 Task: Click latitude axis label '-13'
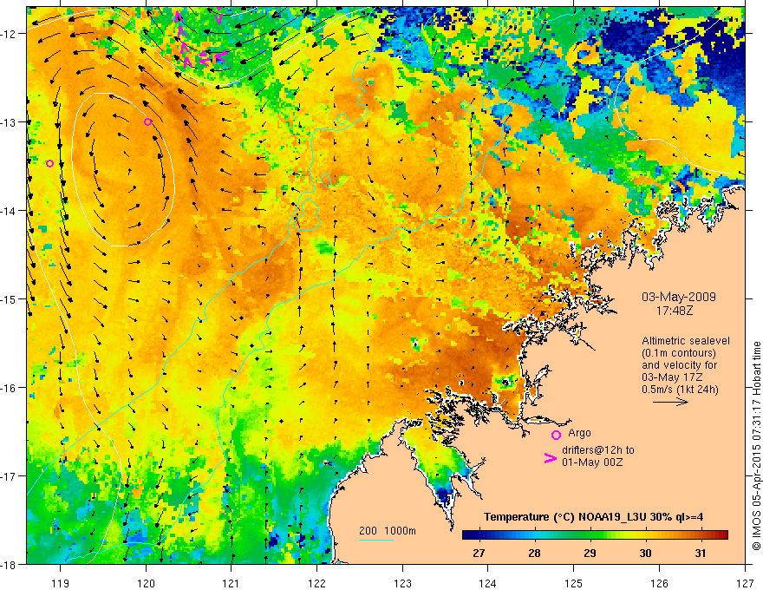point(10,121)
